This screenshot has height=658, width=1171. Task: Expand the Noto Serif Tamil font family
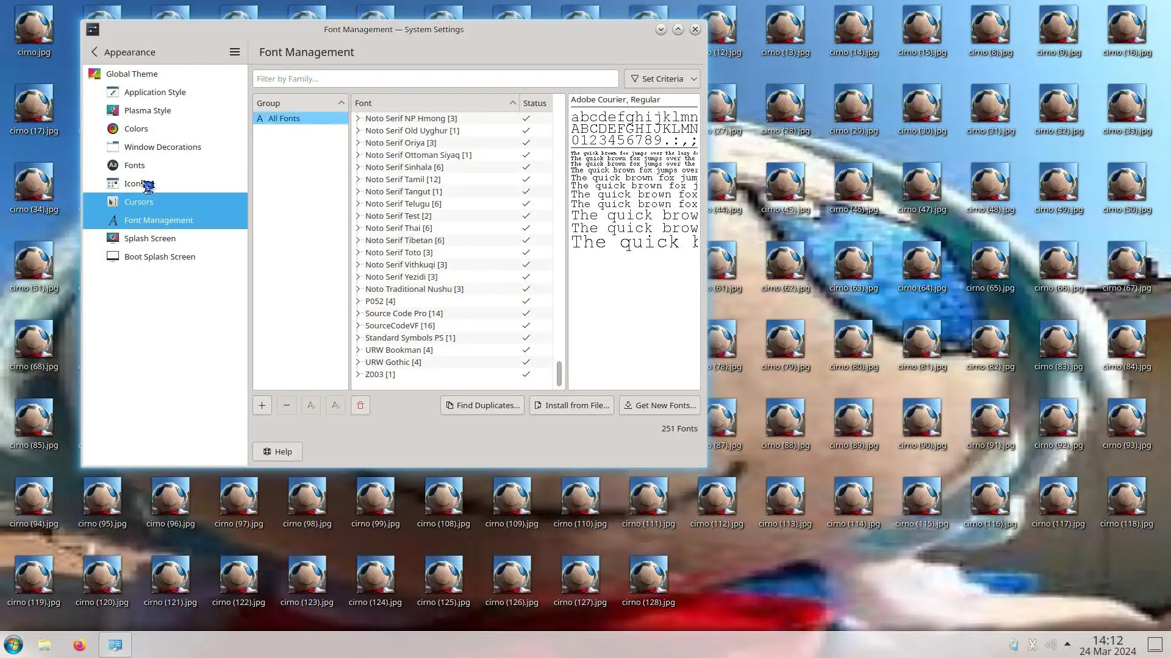click(x=358, y=179)
